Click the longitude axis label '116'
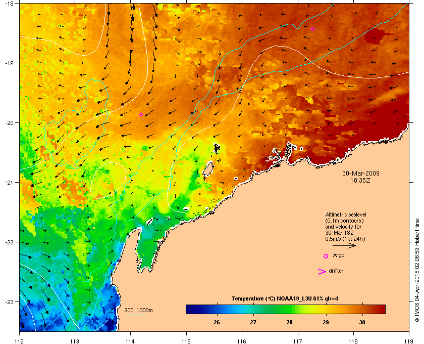424x344 pixels. [x=242, y=341]
